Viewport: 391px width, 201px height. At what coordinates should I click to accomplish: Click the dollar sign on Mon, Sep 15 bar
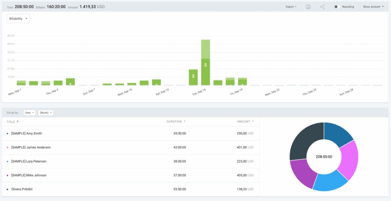point(193,76)
